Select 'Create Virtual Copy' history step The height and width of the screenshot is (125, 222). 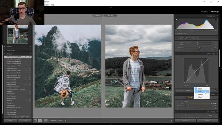tap(18, 117)
